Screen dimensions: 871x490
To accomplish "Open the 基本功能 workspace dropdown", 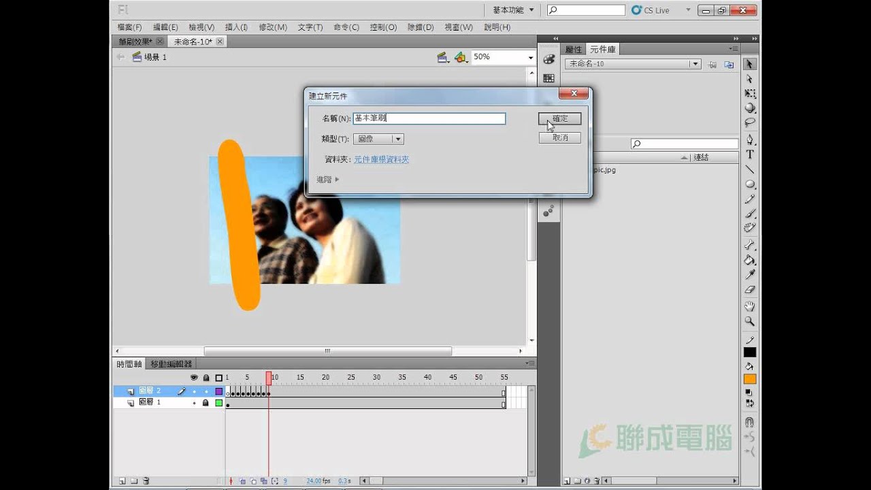I will (x=513, y=10).
